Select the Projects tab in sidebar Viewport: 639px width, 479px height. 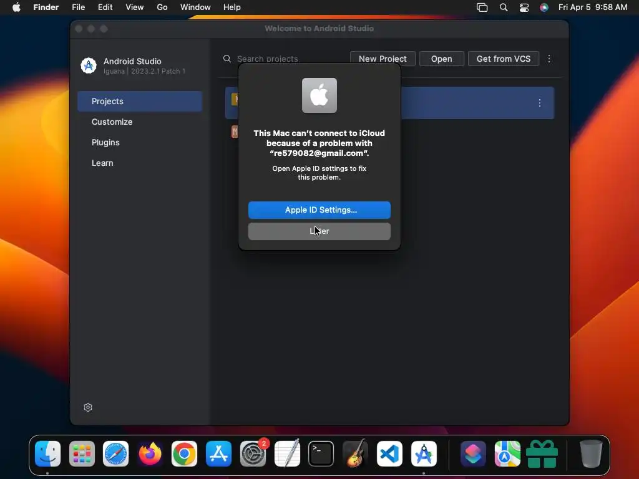(x=140, y=101)
